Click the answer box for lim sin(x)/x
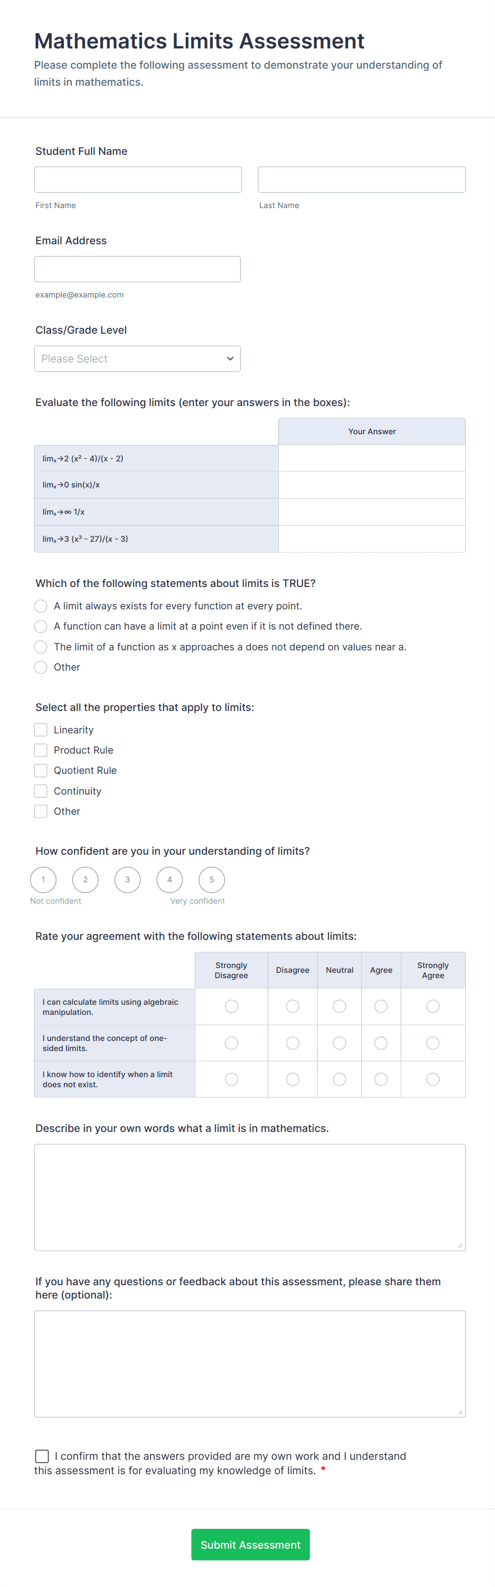495x1587 pixels. [x=372, y=484]
